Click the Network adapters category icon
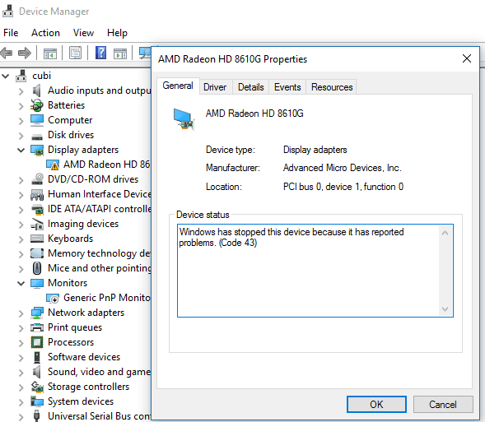This screenshot has width=485, height=422. coord(37,313)
